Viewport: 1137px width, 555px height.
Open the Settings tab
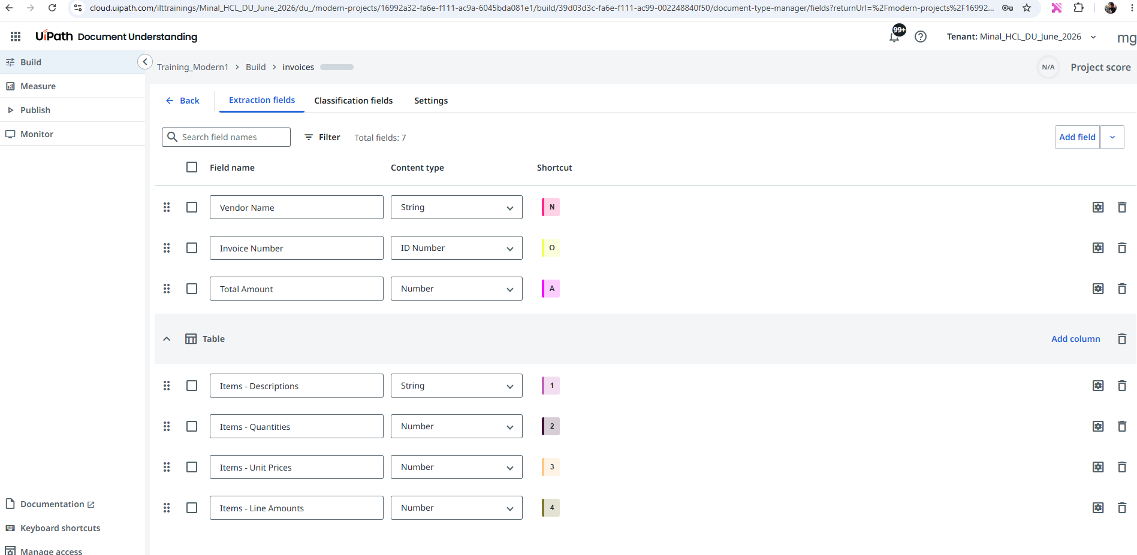(431, 101)
